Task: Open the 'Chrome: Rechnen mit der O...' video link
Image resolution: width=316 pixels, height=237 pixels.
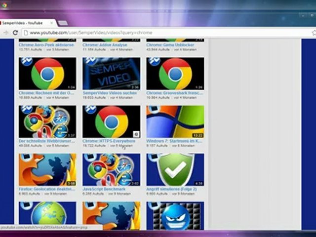Action: (47, 93)
